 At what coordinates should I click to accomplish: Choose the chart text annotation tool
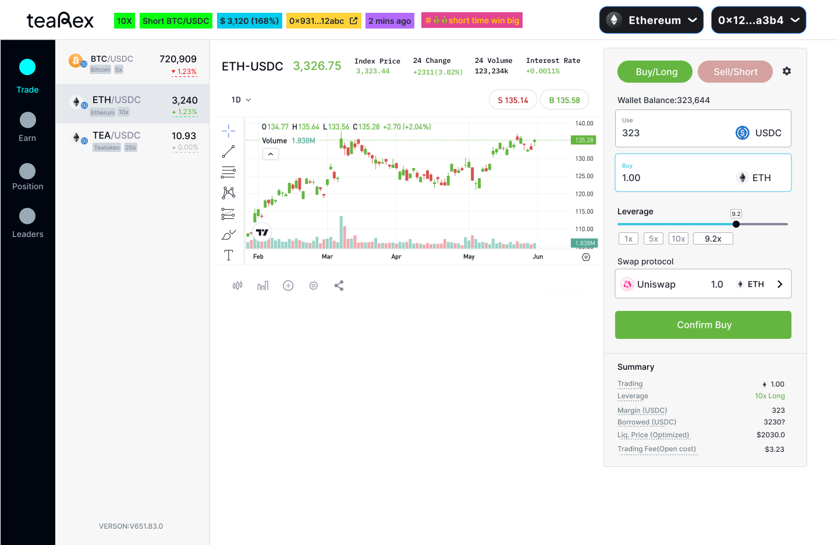pos(228,255)
